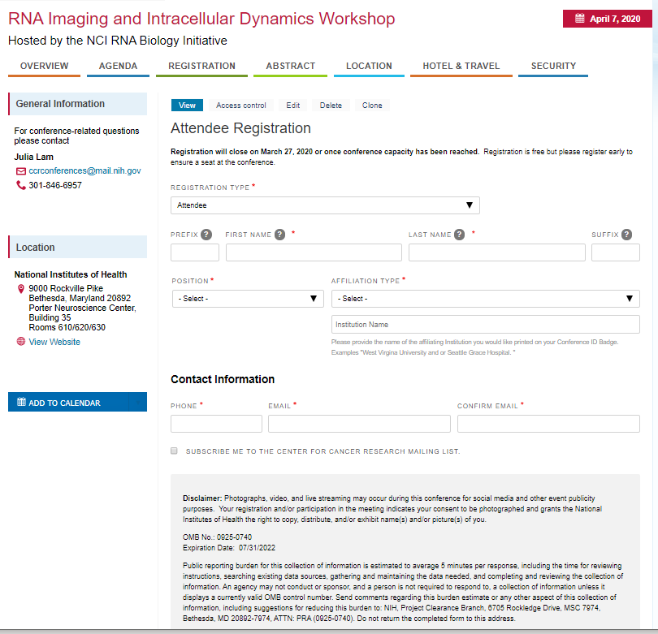Select the Access control tab
This screenshot has width=658, height=634.
click(240, 106)
